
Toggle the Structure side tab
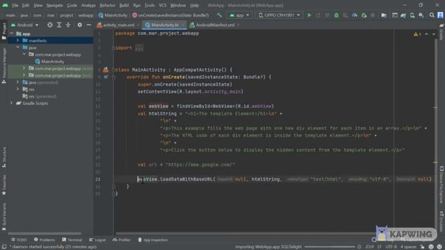[x=4, y=156]
